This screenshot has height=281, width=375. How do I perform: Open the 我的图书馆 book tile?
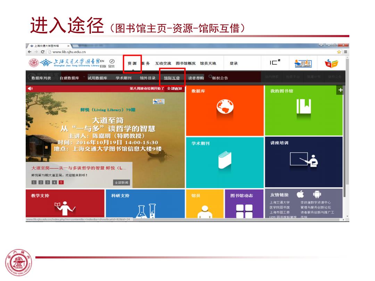tap(304, 111)
